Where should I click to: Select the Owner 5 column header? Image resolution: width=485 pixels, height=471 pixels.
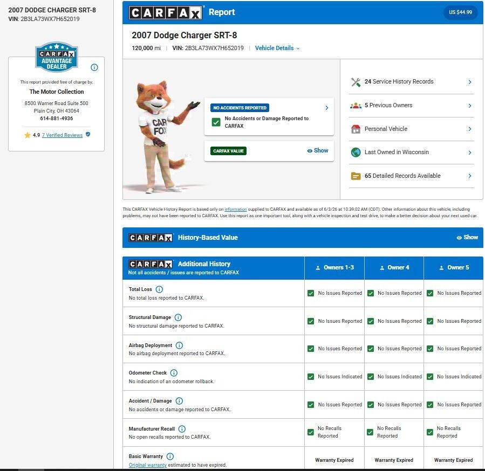click(x=454, y=268)
